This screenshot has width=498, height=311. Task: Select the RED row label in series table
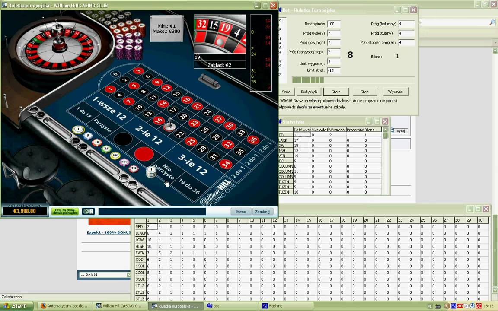140,227
